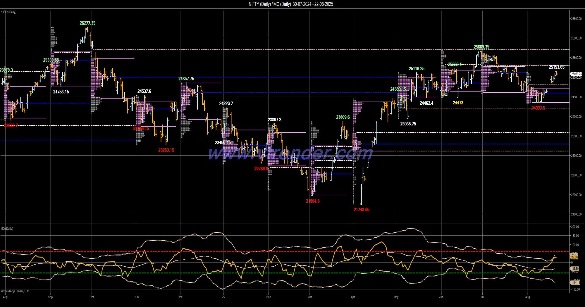The image size is (585, 307).
Task: Click the 25153.65 latest high label
Action: 556,67
